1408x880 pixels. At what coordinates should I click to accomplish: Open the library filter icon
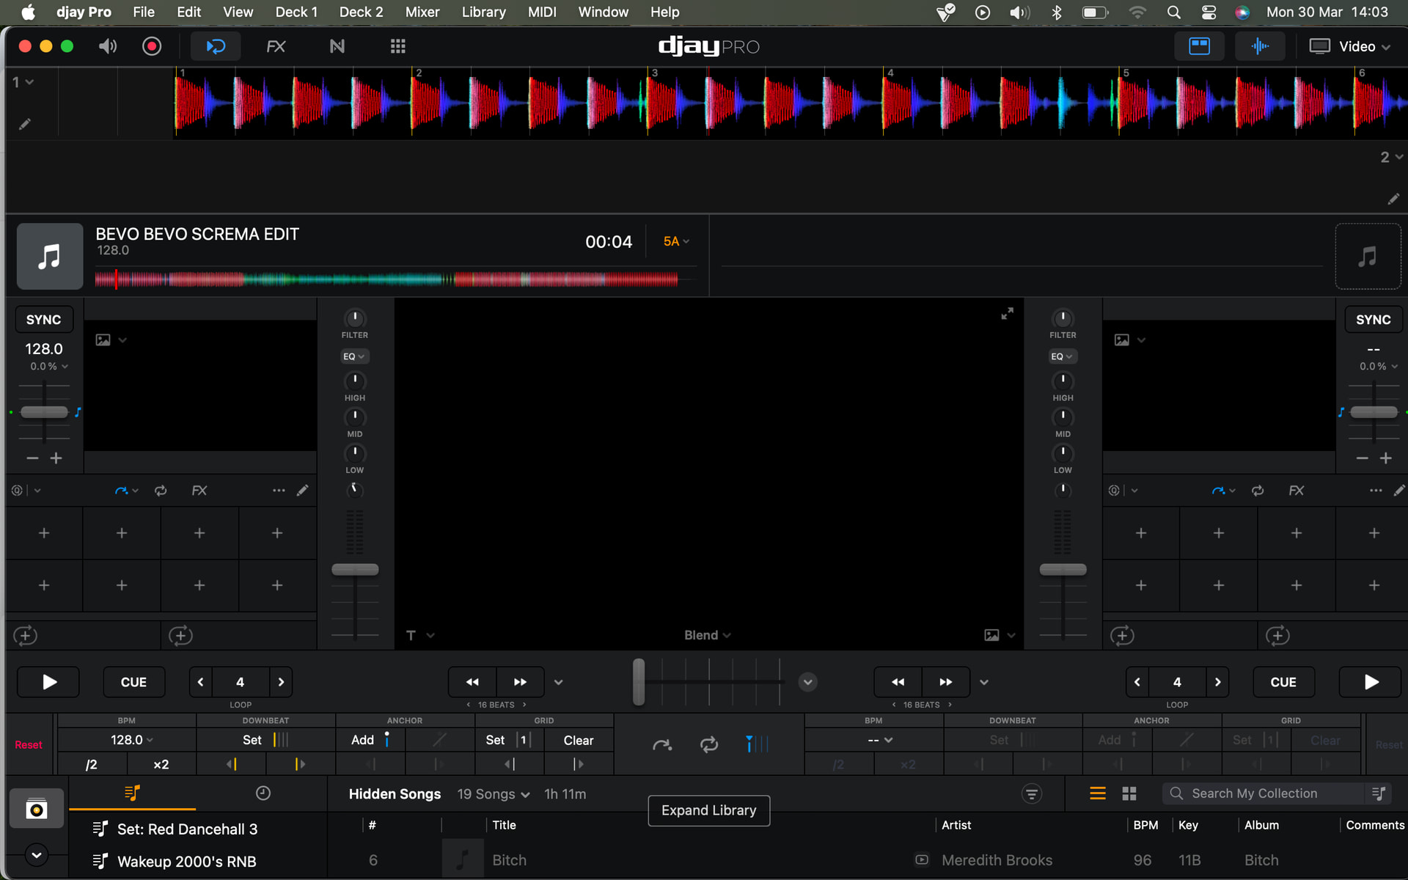(1031, 793)
